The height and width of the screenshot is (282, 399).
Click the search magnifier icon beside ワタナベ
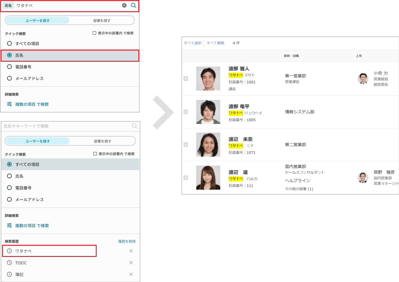pos(134,5)
